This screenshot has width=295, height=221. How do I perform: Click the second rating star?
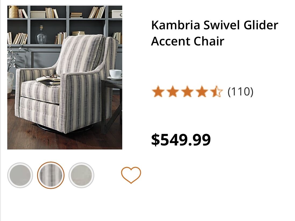point(172,92)
